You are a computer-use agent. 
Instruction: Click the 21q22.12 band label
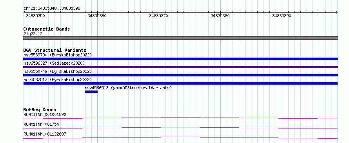(x=33, y=34)
